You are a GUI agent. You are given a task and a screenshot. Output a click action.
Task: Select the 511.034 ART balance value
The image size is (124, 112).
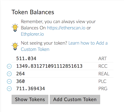click(26, 59)
